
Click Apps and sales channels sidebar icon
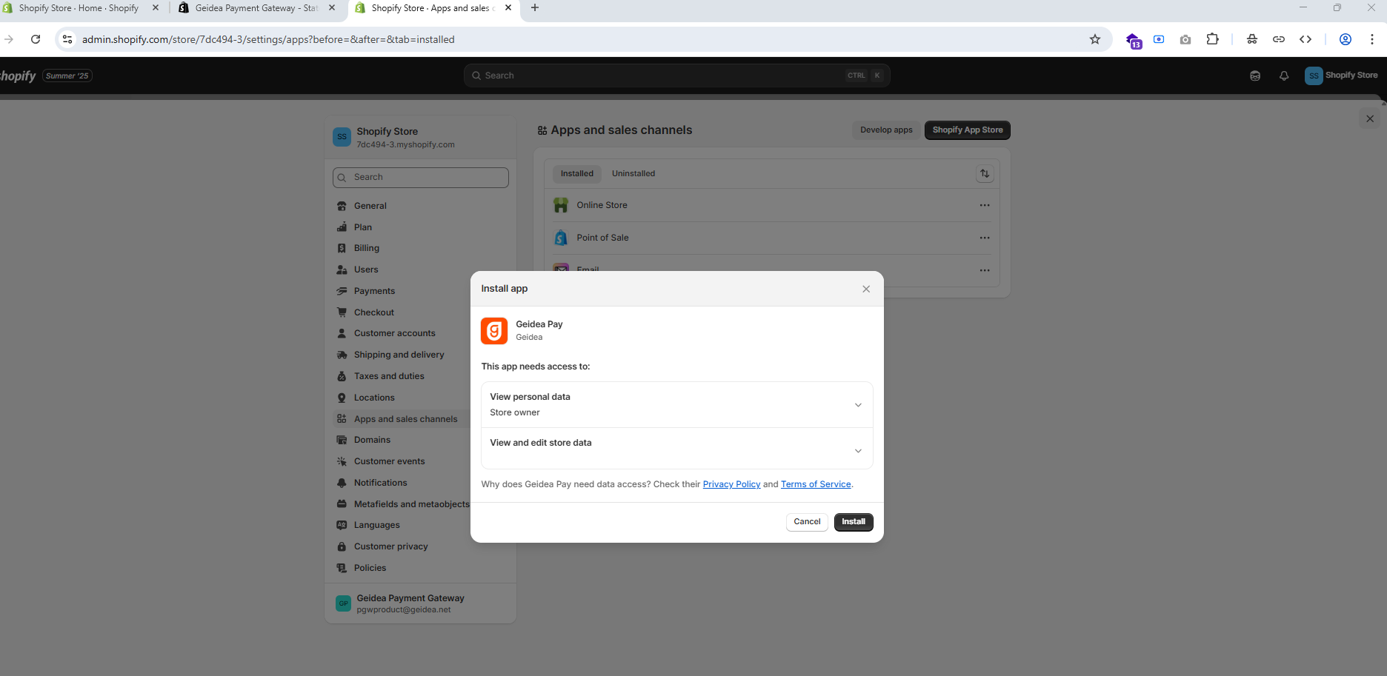coord(342,419)
